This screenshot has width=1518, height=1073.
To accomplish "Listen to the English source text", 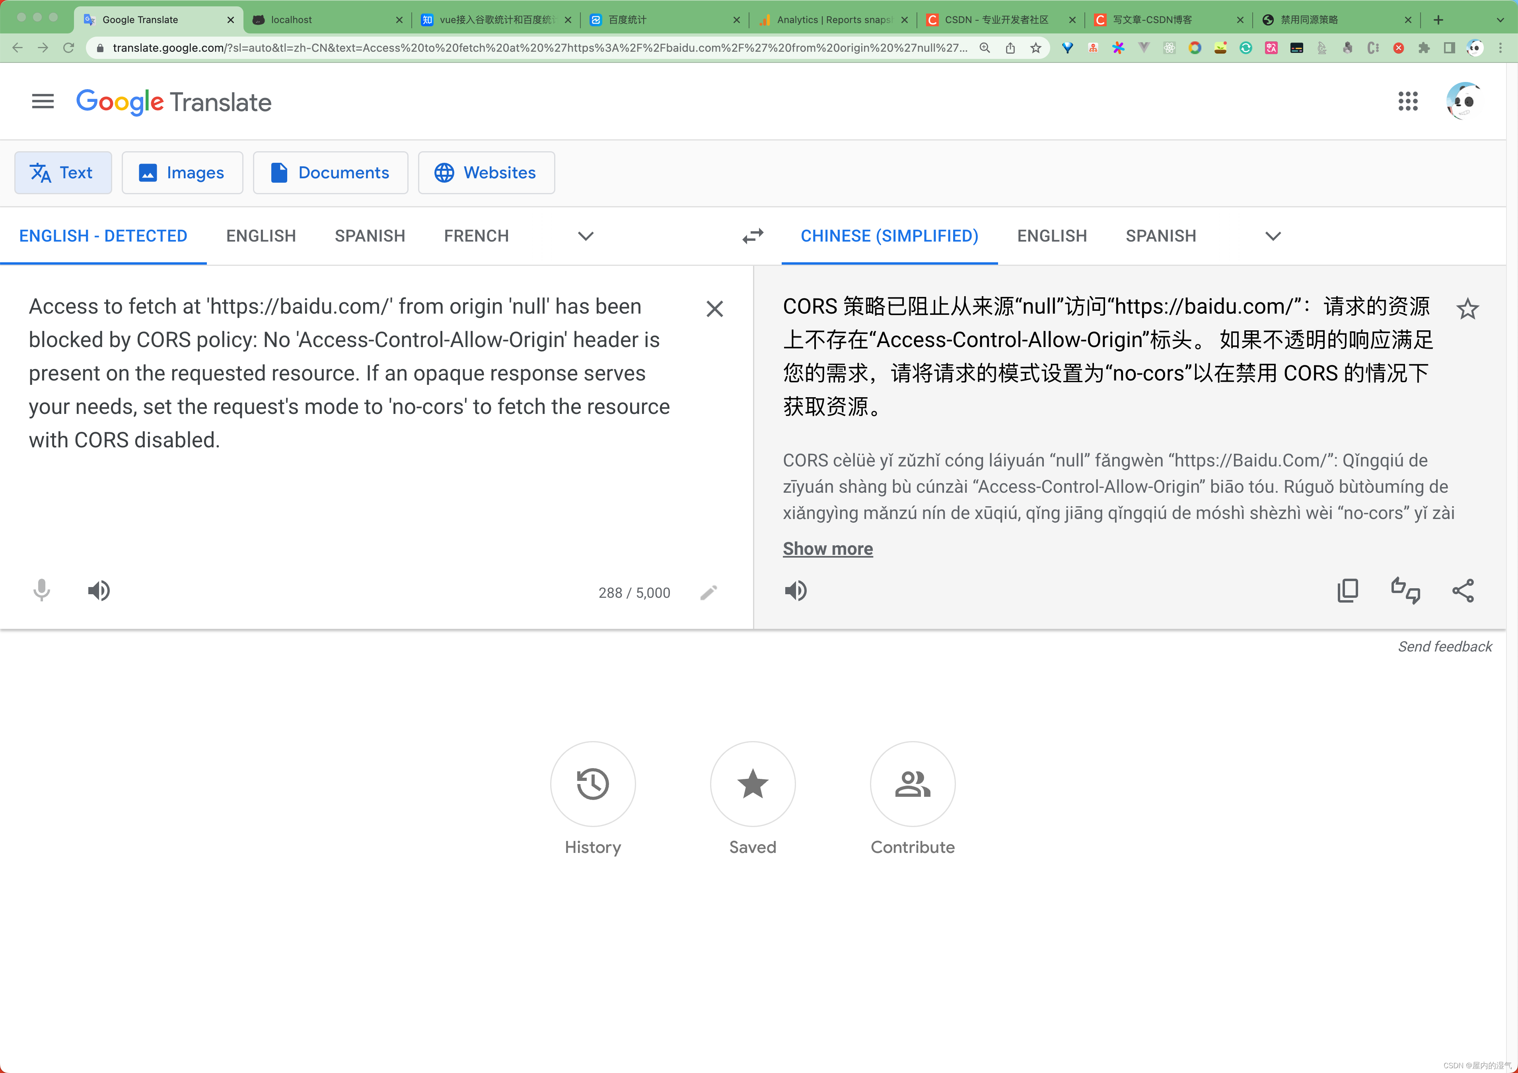I will [99, 591].
